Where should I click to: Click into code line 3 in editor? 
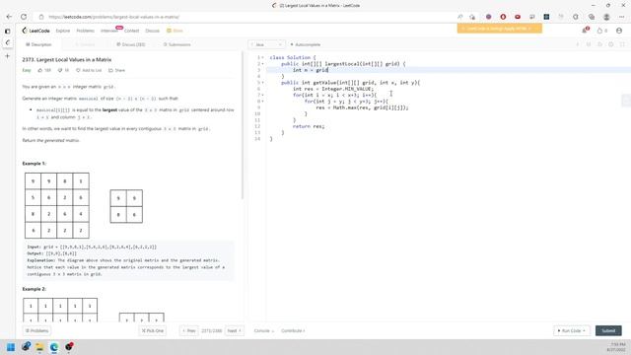(448, 70)
